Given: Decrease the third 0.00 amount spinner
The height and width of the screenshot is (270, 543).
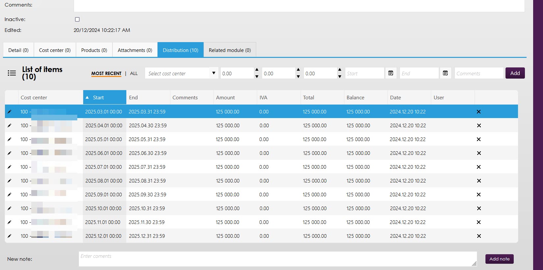Looking at the screenshot, I should pos(340,76).
